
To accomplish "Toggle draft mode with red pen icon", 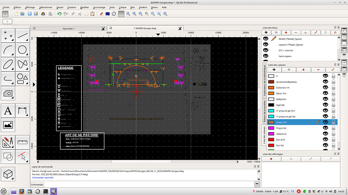I will 101,14.
